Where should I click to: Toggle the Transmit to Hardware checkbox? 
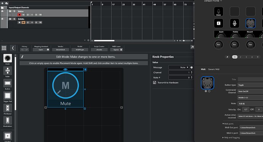pyautogui.click(x=154, y=83)
